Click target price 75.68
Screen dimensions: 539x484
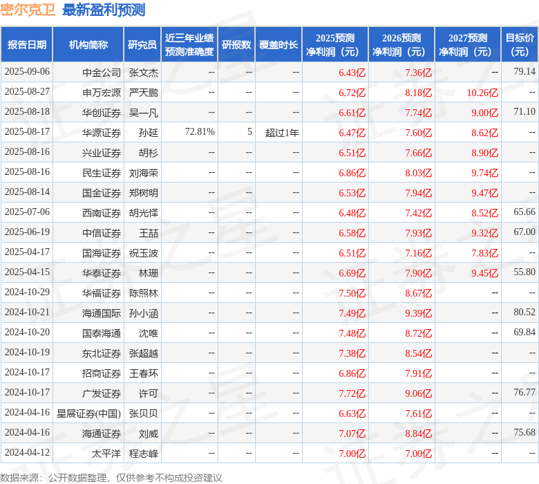click(x=524, y=432)
